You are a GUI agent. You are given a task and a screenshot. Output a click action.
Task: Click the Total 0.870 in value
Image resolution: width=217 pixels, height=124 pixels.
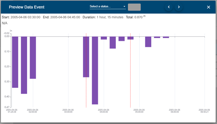pos(138,17)
